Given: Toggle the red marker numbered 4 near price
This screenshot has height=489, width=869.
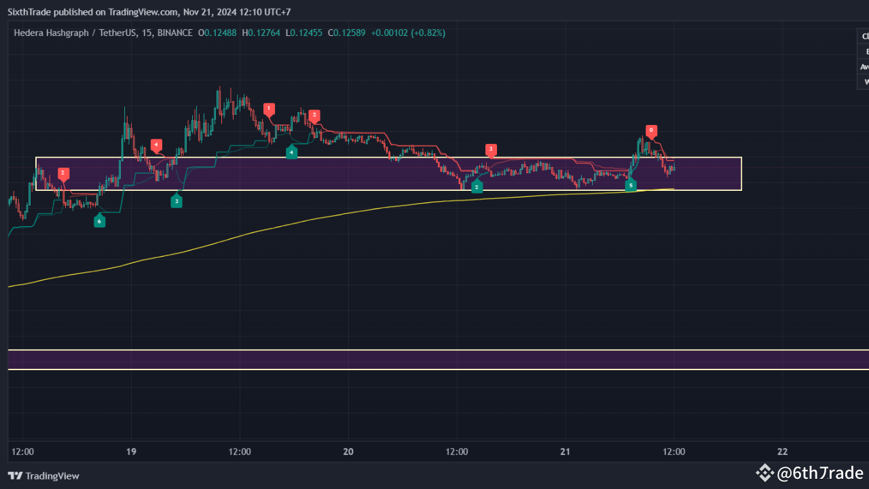Looking at the screenshot, I should click(x=156, y=145).
